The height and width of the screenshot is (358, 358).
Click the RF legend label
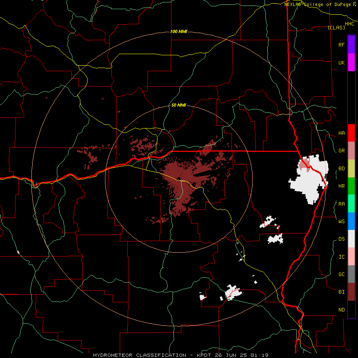pyautogui.click(x=341, y=45)
